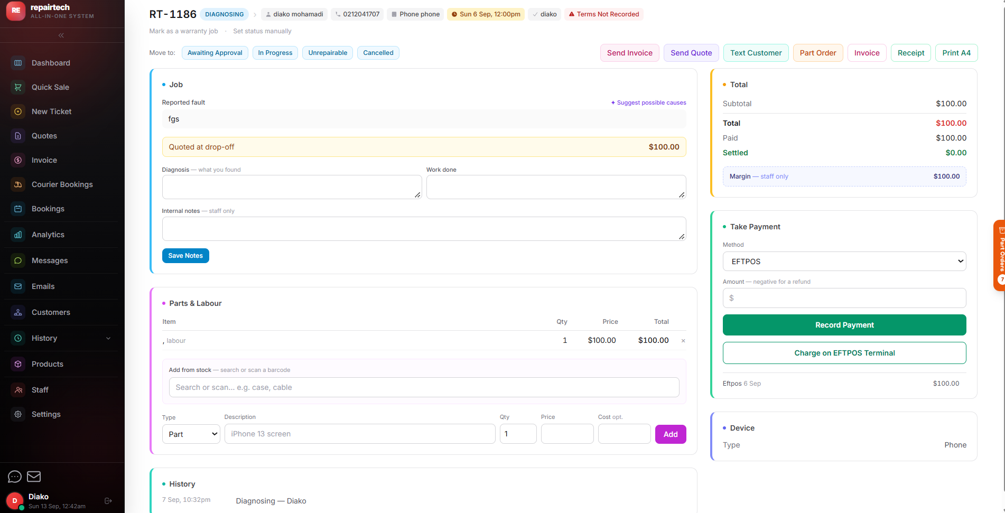The width and height of the screenshot is (1005, 513).
Task: Click the logout icon beside Diako
Action: [x=108, y=501]
